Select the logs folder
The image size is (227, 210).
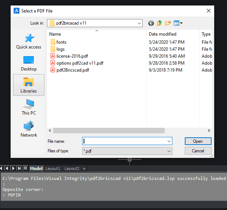(x=58, y=49)
